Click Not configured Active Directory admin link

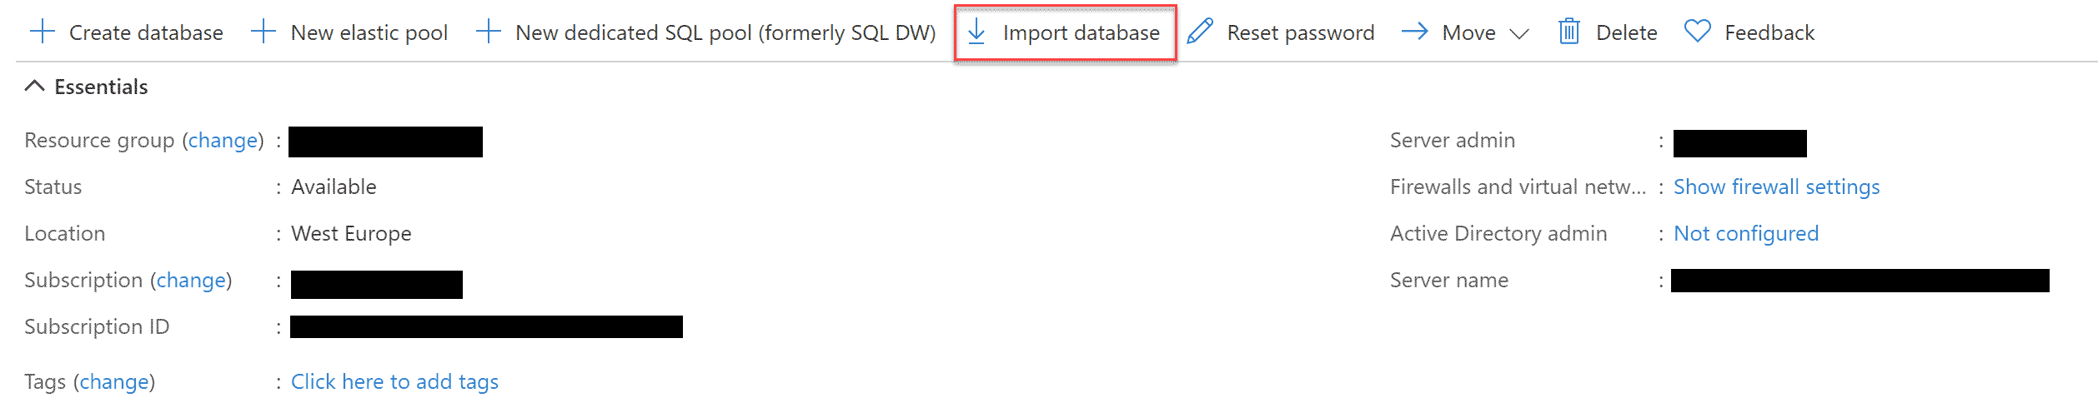point(1745,234)
